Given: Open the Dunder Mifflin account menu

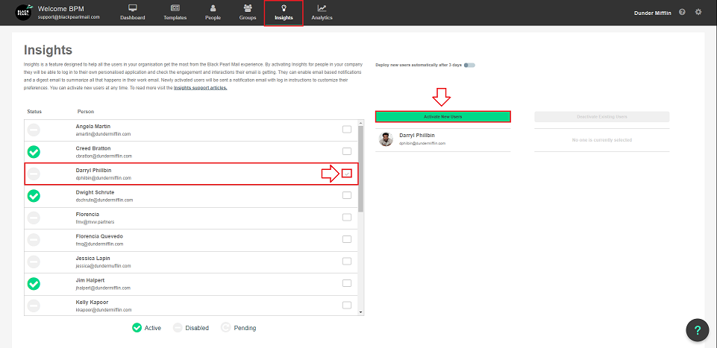Looking at the screenshot, I should [653, 13].
